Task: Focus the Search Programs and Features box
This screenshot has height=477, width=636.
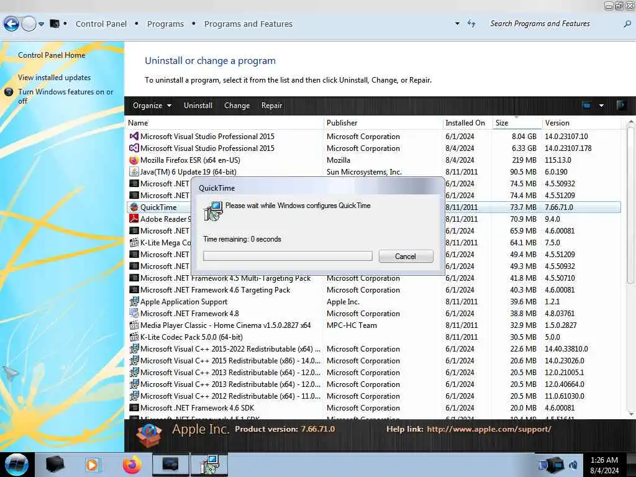Action: click(x=553, y=24)
